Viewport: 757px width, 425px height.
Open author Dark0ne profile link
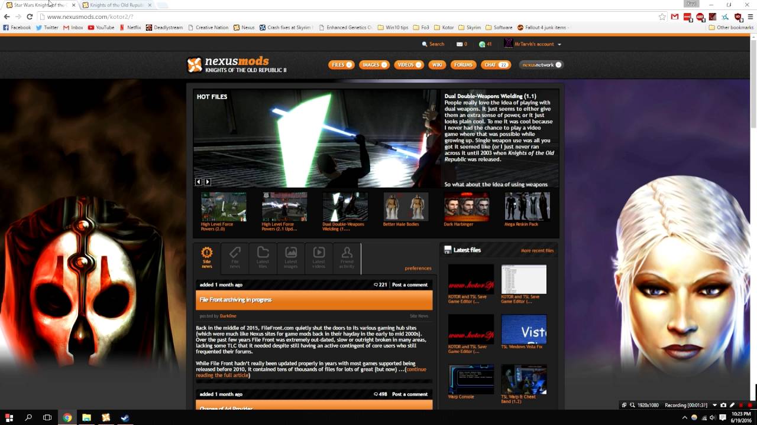pos(228,316)
